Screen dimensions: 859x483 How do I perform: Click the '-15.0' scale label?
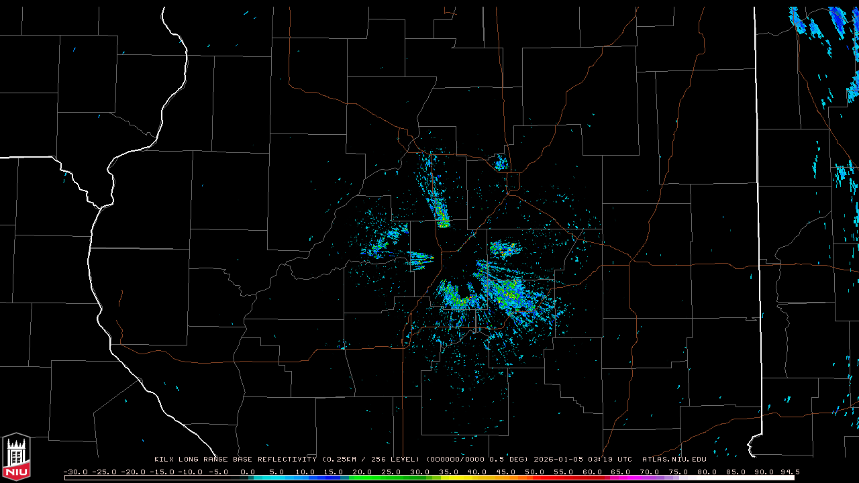[x=162, y=472]
